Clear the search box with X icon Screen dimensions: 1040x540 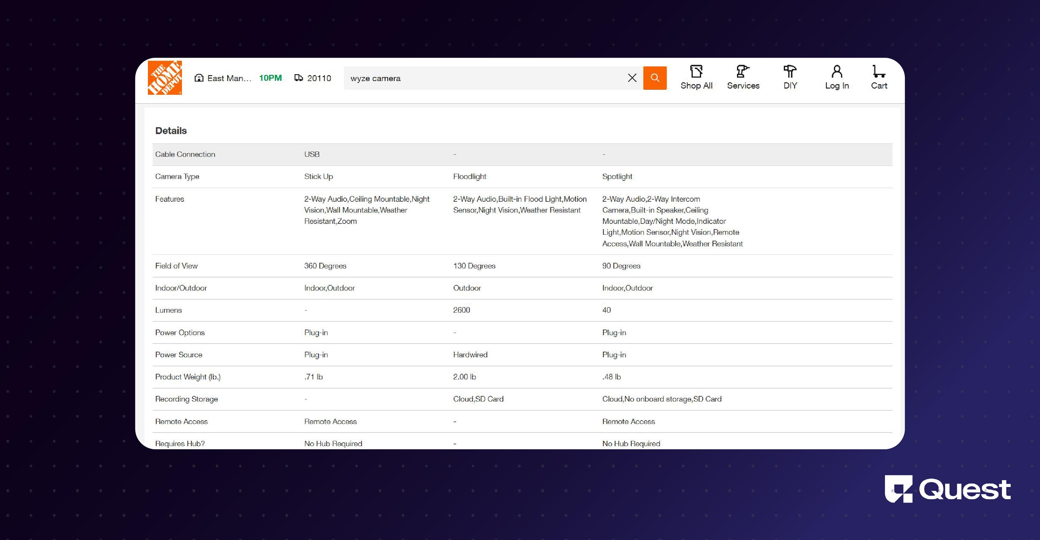(x=632, y=78)
